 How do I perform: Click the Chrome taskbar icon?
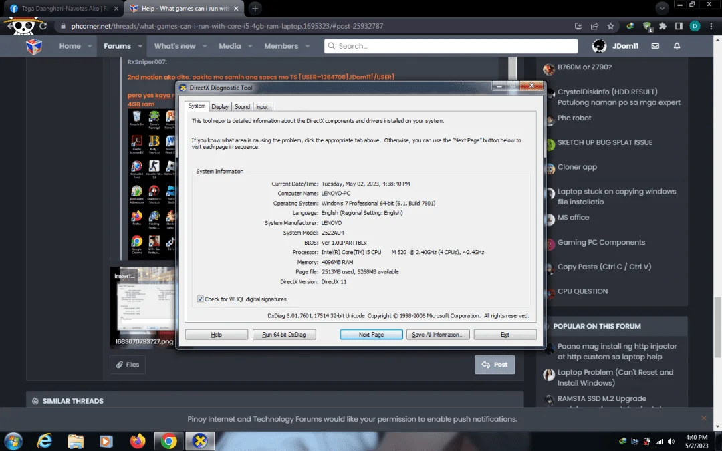(x=168, y=442)
